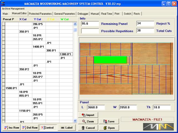Viewport: 178px width, 133px height.
Task: Click the panel width W field
Action: coord(128,107)
